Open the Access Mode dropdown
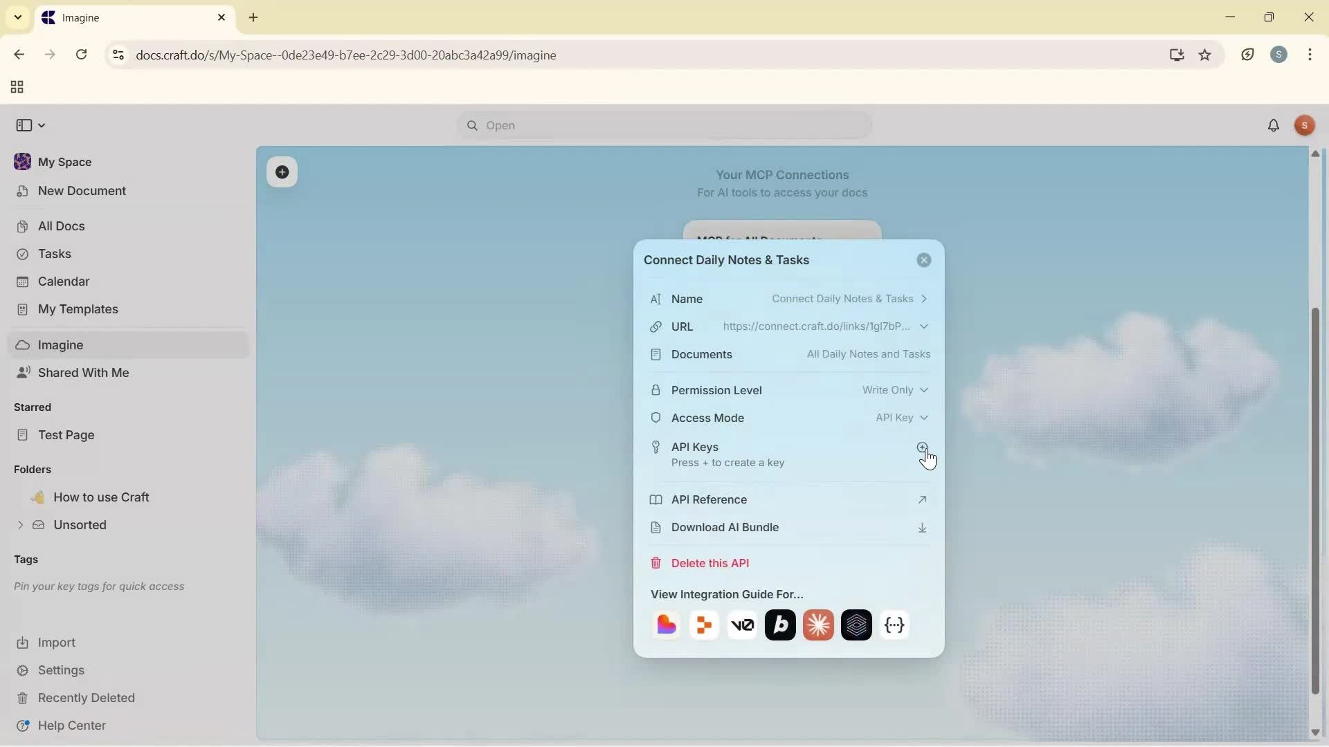The width and height of the screenshot is (1329, 747). pos(901,418)
